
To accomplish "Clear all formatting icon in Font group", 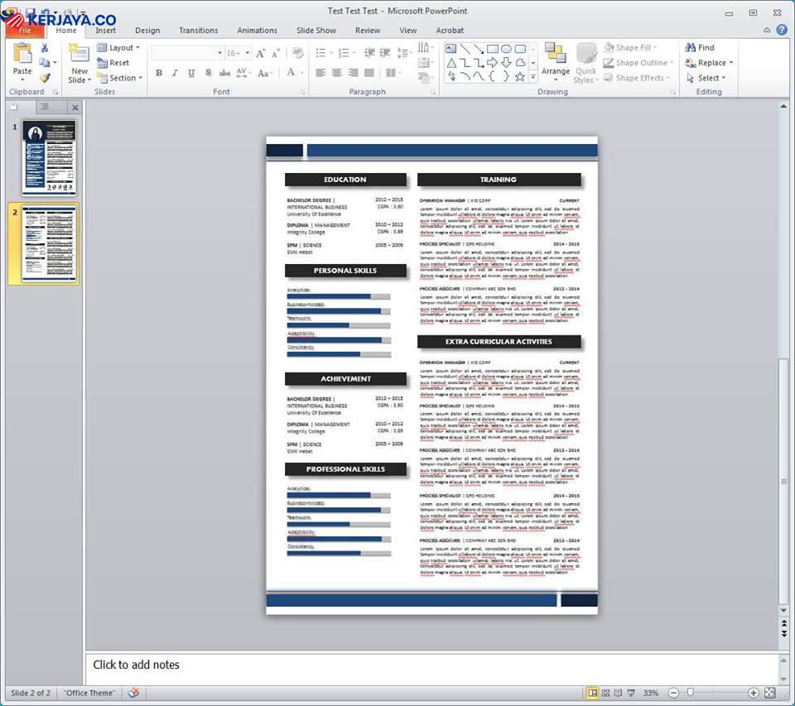I will click(x=298, y=53).
